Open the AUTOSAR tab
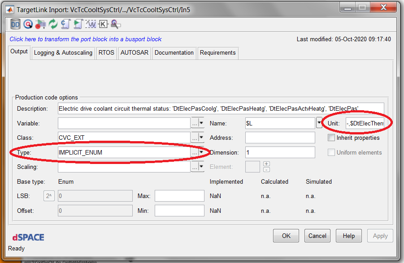The width and height of the screenshot is (404, 263). click(x=134, y=53)
